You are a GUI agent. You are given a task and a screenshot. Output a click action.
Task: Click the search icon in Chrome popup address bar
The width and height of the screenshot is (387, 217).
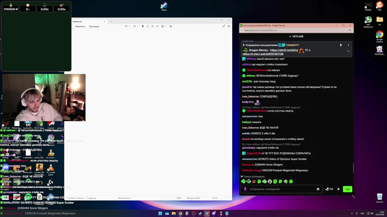coord(350,30)
